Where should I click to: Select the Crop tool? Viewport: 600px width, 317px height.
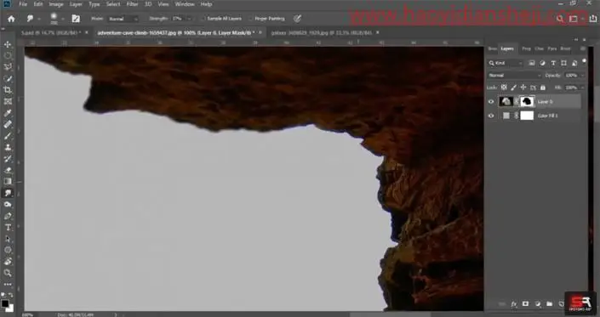(x=8, y=90)
